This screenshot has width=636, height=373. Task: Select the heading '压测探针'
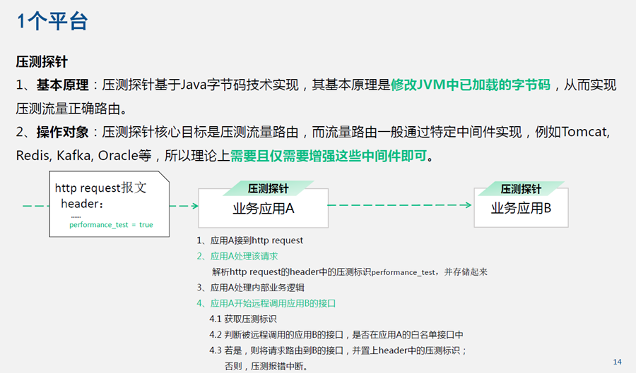tap(42, 62)
